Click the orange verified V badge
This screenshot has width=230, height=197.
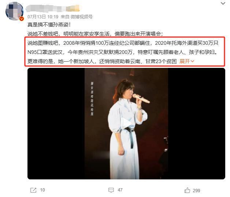22,19
